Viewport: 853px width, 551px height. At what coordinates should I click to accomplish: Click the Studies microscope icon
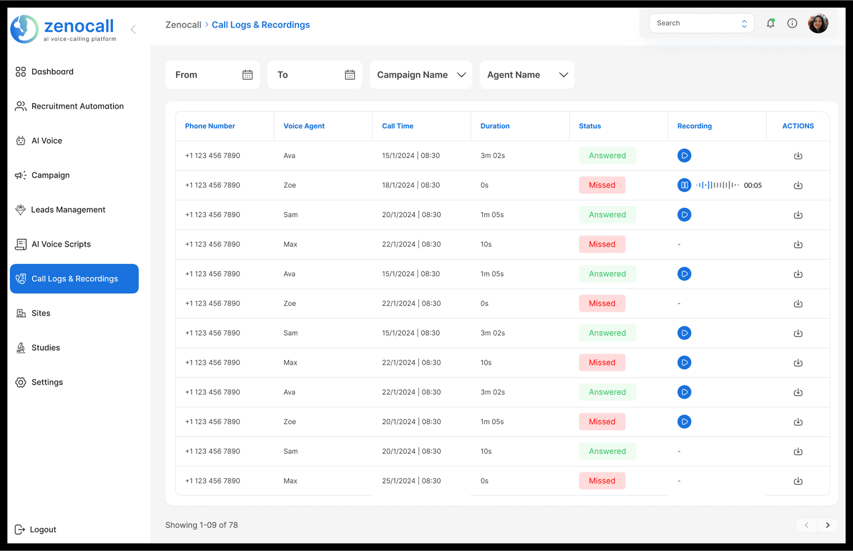click(x=20, y=347)
